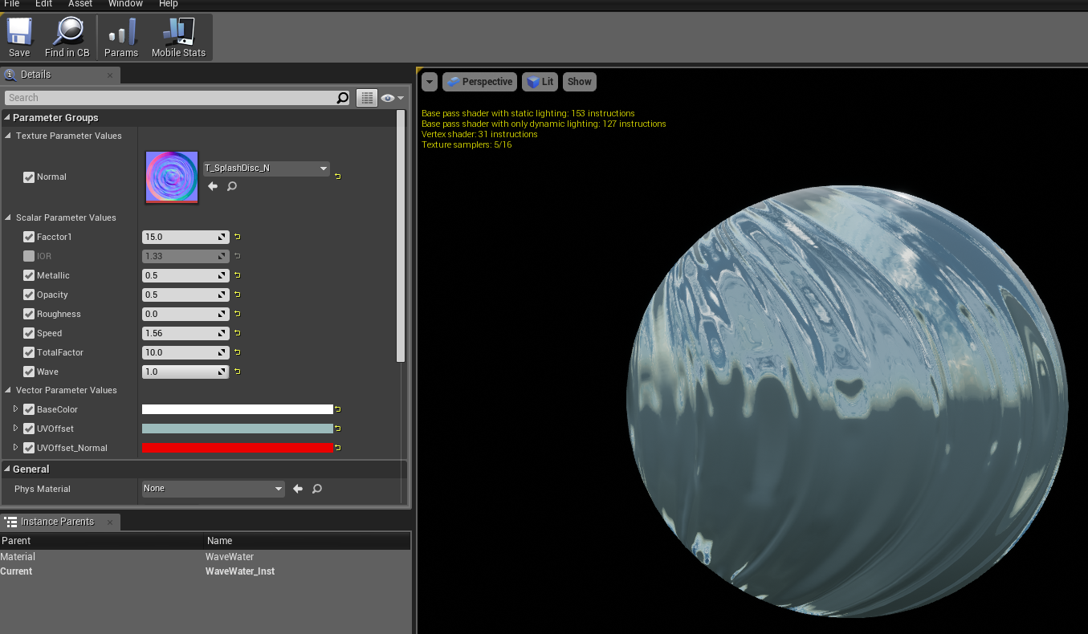Click Find in CB icon
1088x634 pixels.
[x=67, y=38]
